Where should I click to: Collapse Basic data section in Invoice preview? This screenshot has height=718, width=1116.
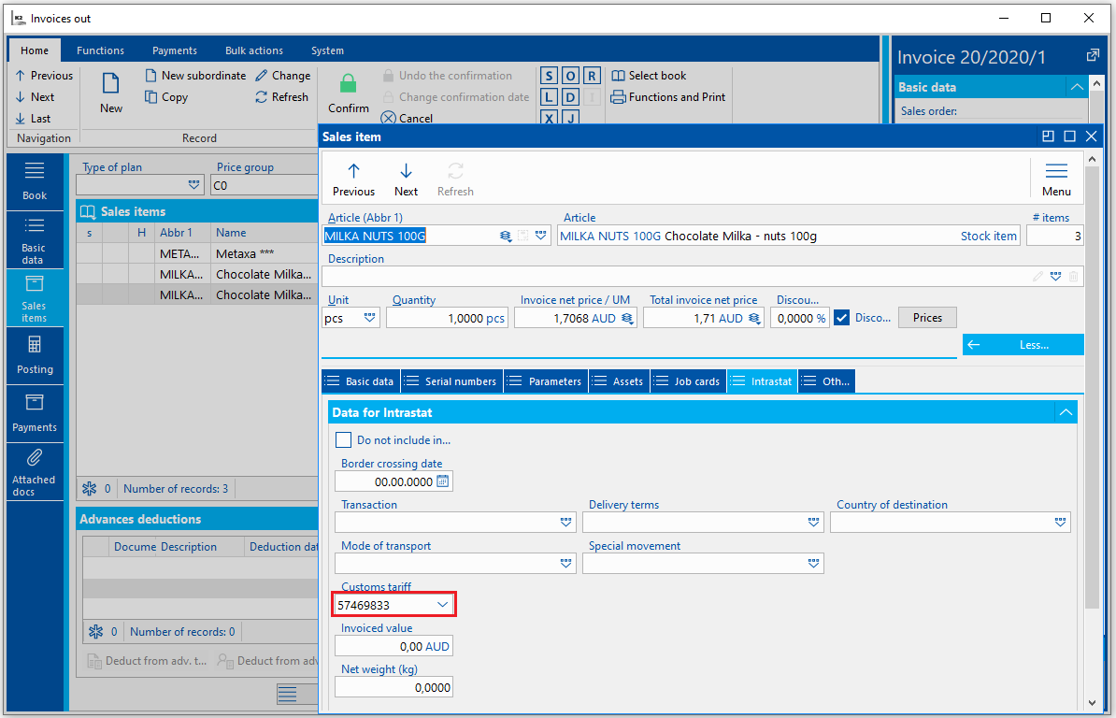click(x=1077, y=87)
